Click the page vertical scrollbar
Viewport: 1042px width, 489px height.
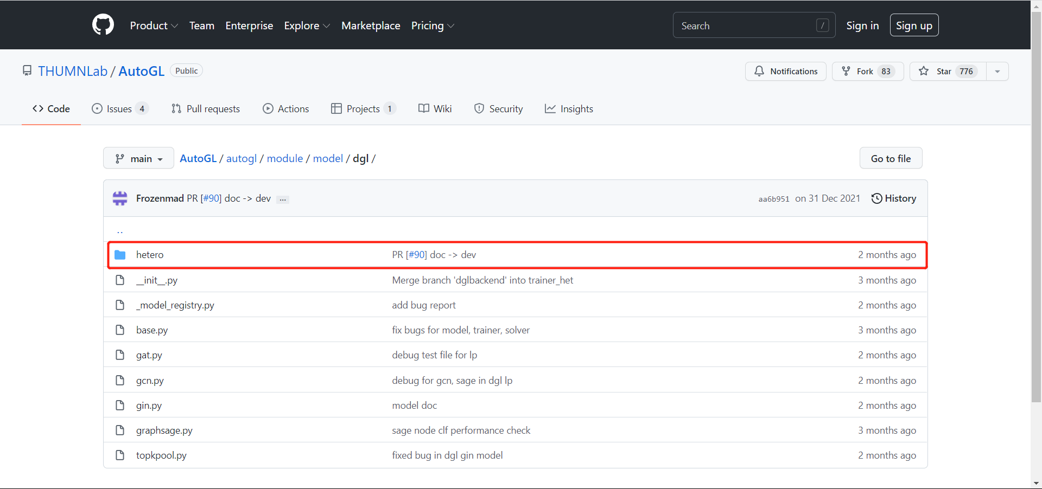[1036, 206]
